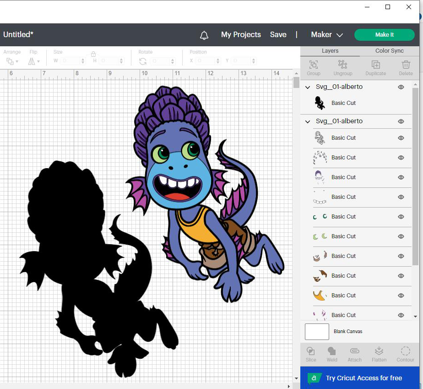Collapse the second Svg__01-alberto group
Screen dimensions: 423x389
pos(308,121)
